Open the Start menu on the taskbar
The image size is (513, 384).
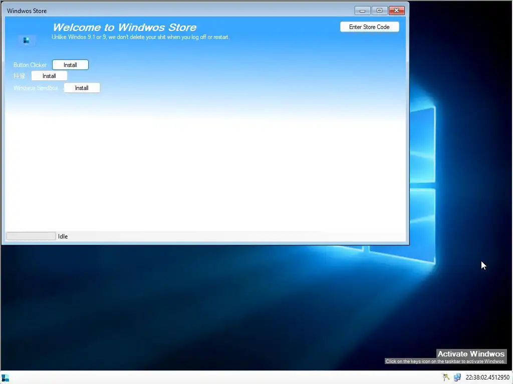pos(5,378)
